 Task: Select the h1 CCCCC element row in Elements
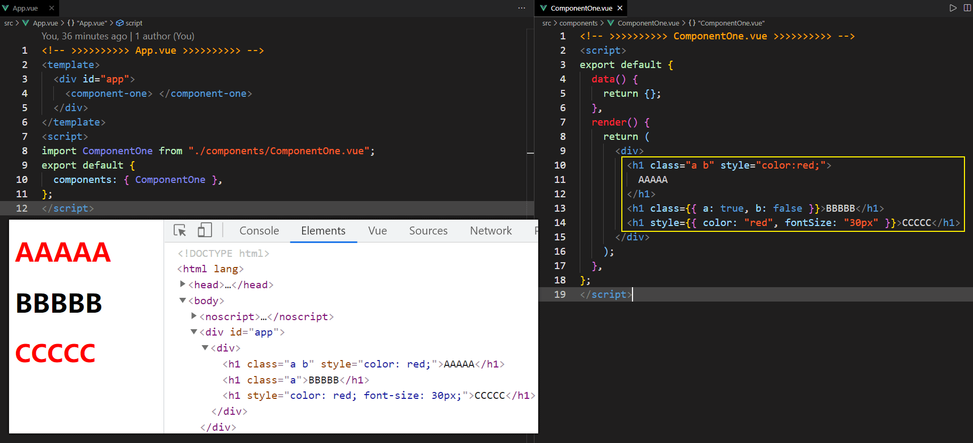[379, 395]
